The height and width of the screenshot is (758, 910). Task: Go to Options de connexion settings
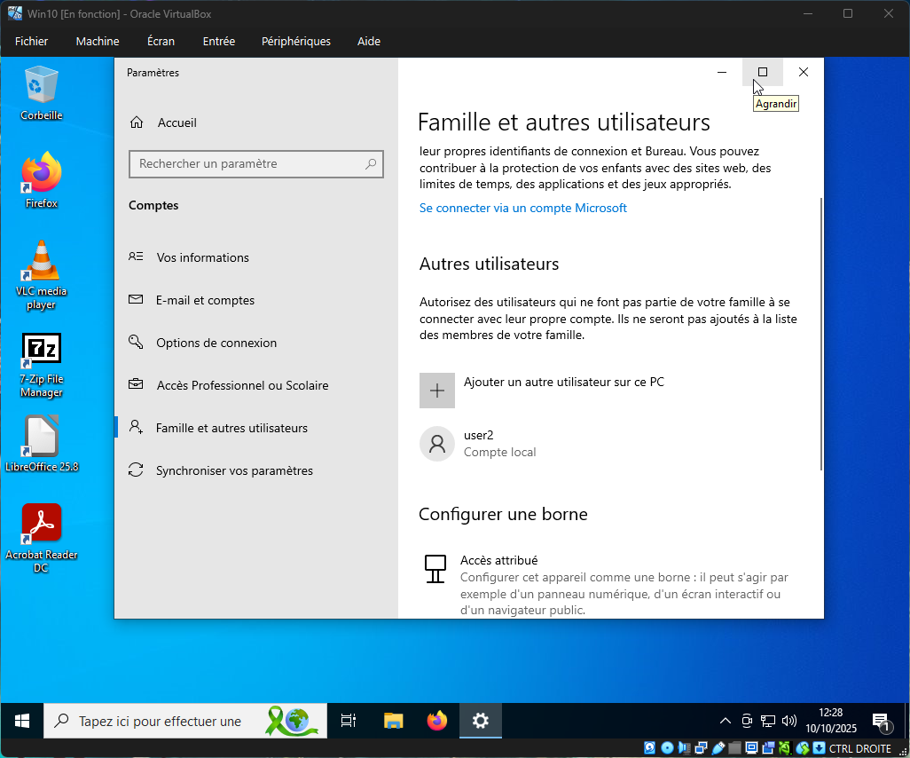click(x=216, y=343)
